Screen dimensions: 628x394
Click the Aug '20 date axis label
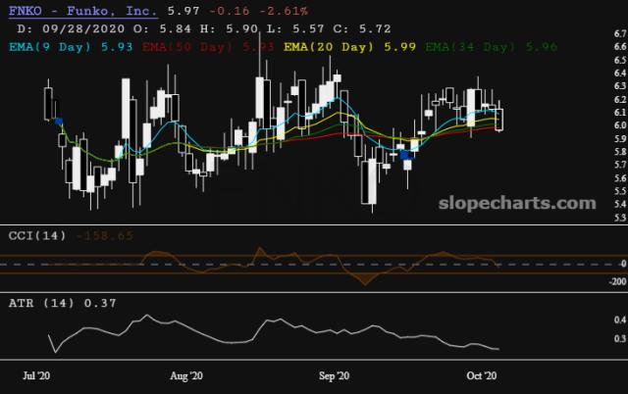[186, 375]
